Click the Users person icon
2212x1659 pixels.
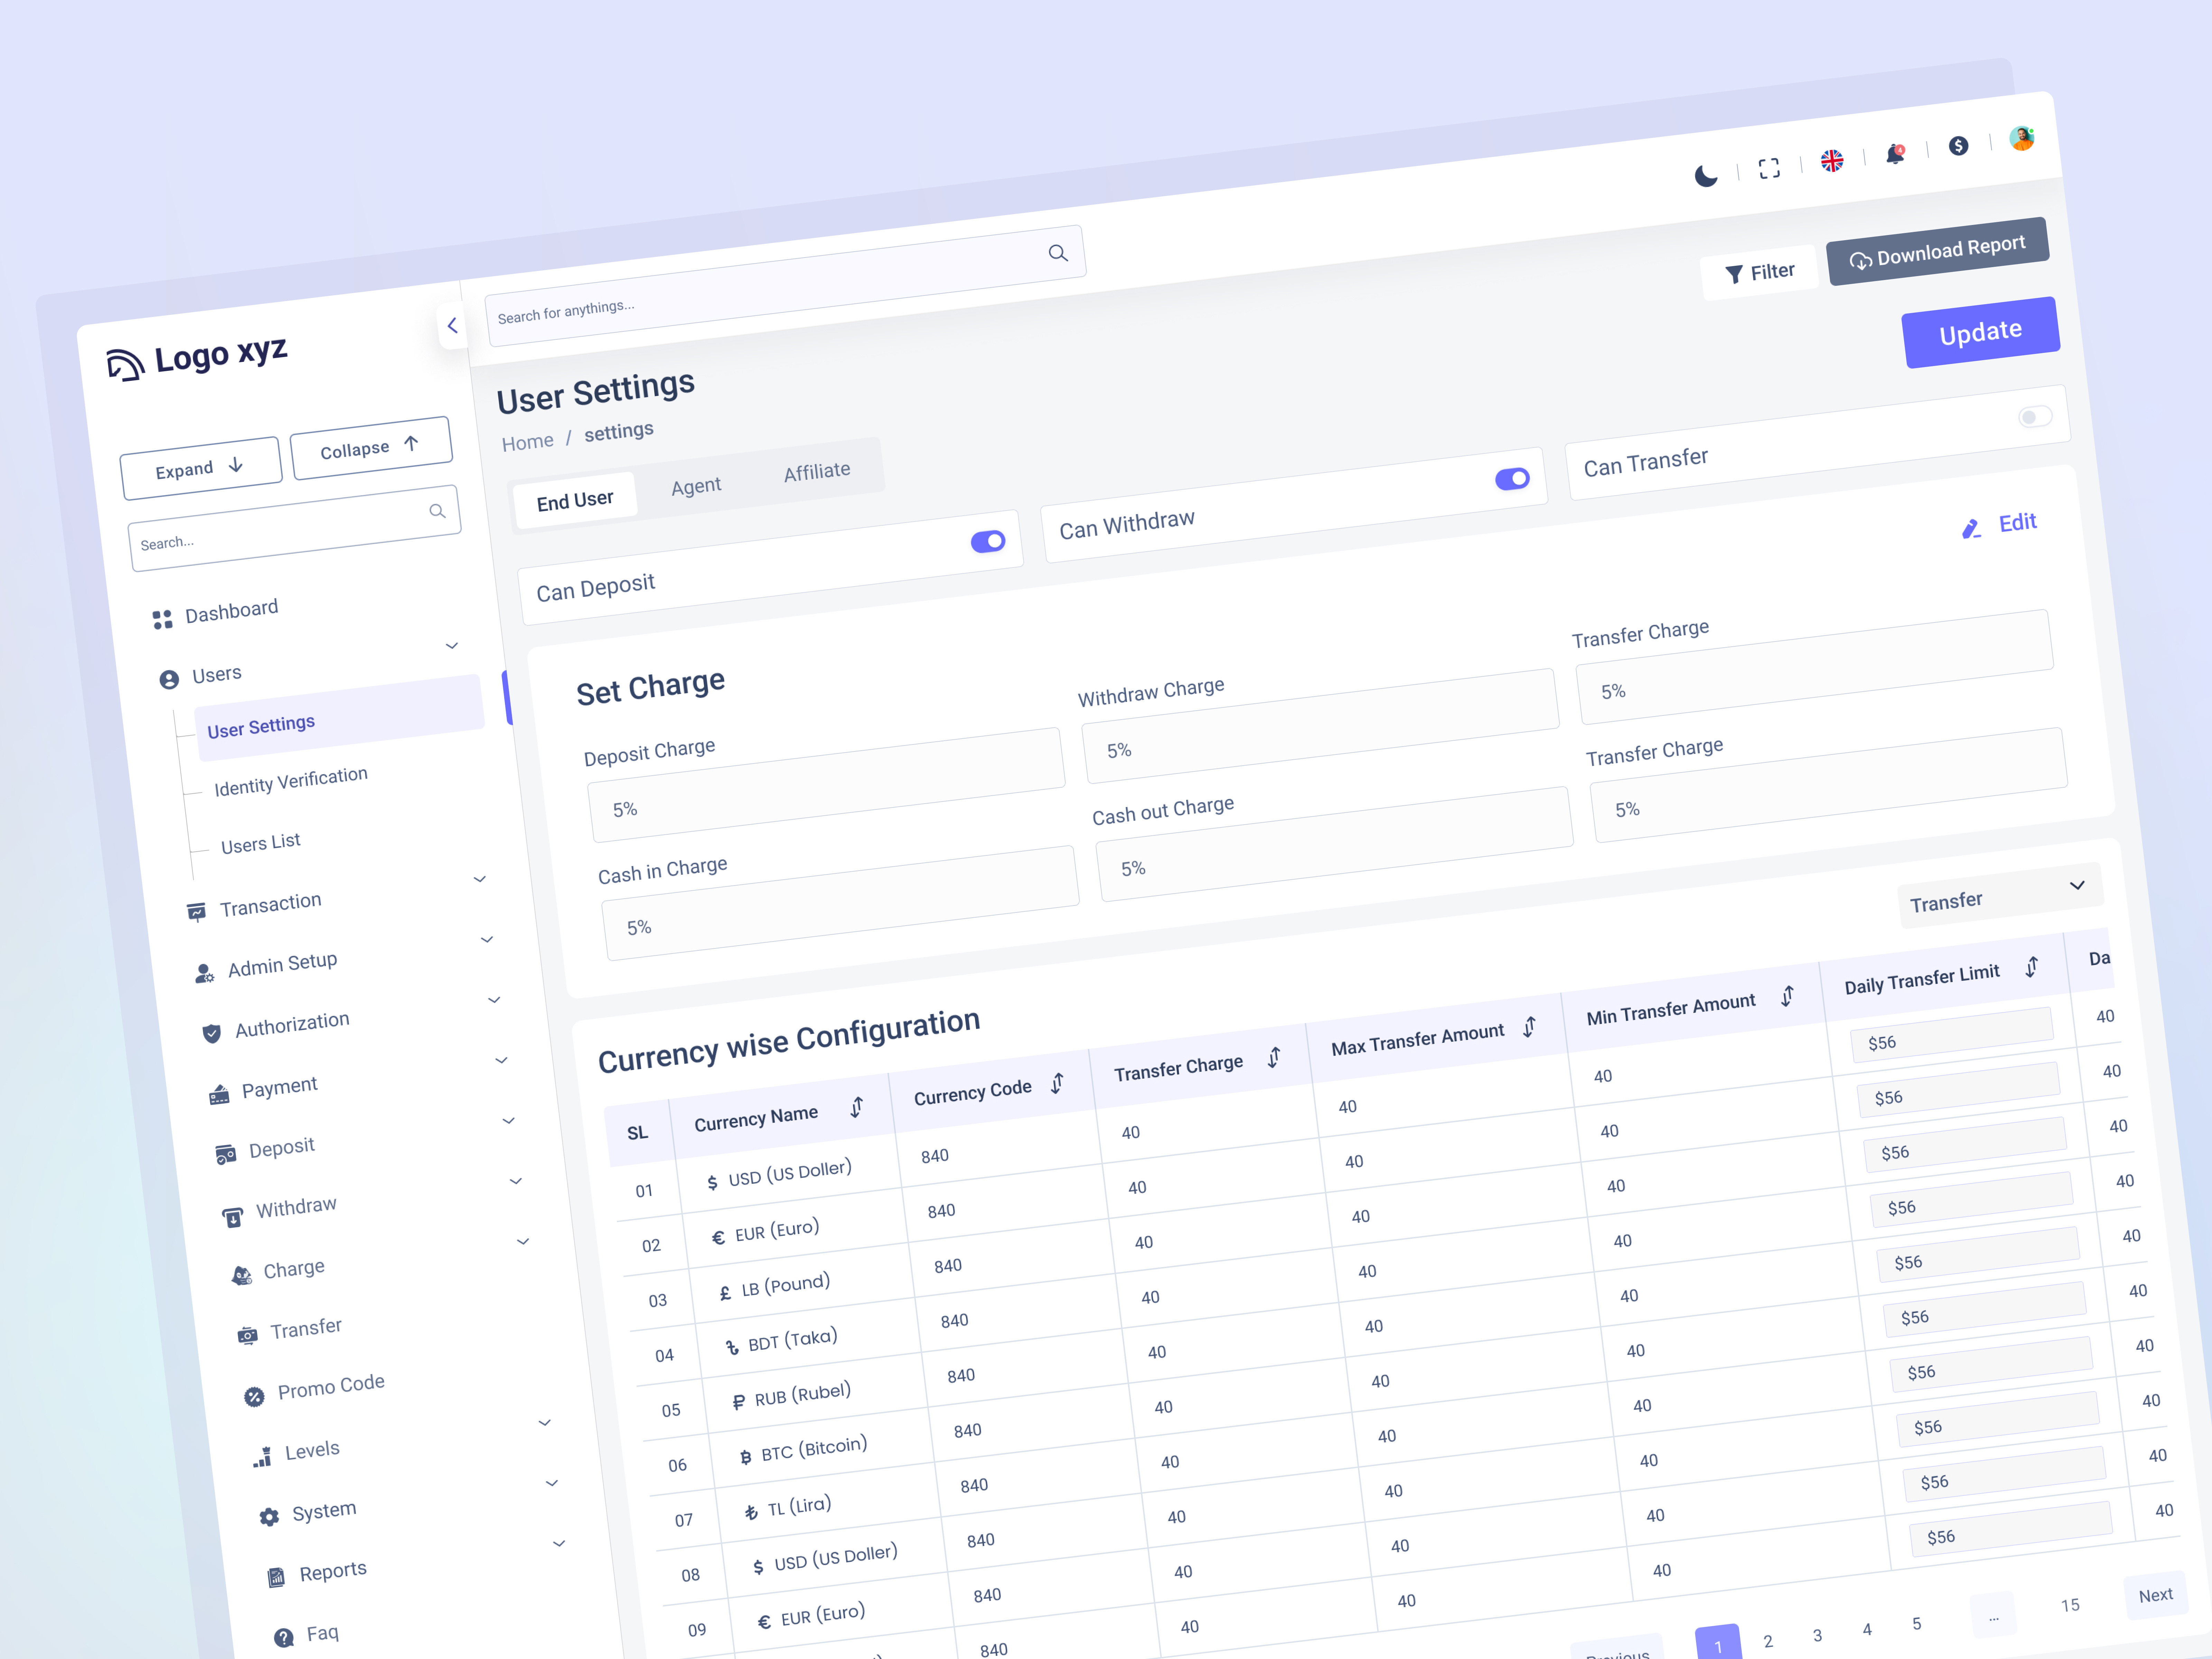tap(169, 680)
